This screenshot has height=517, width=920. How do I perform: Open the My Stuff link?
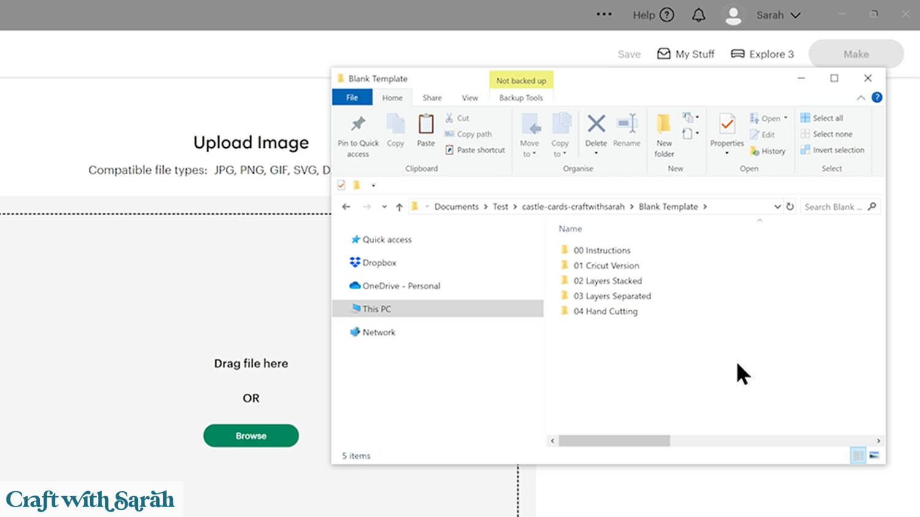[686, 54]
